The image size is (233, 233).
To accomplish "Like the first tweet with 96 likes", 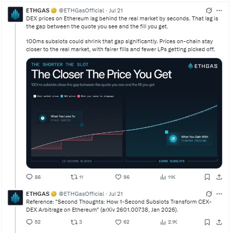I will click(x=122, y=177).
